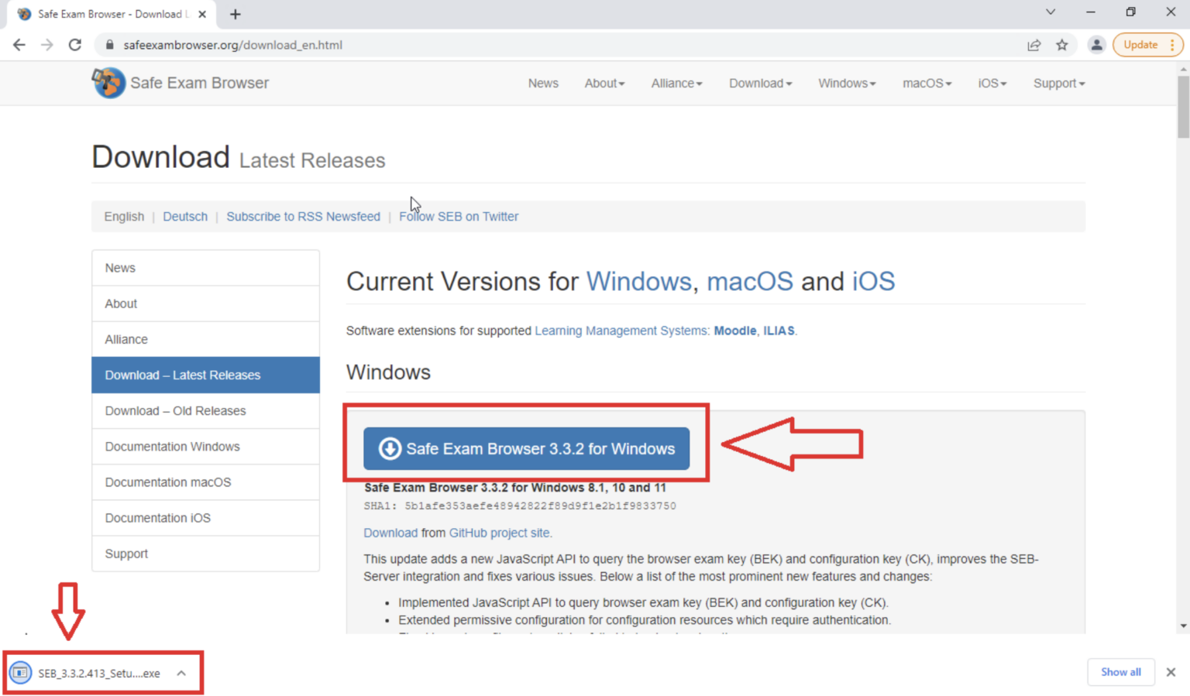Screen dimensions: 1190x696
Task: Click the padlock site security icon
Action: click(109, 45)
